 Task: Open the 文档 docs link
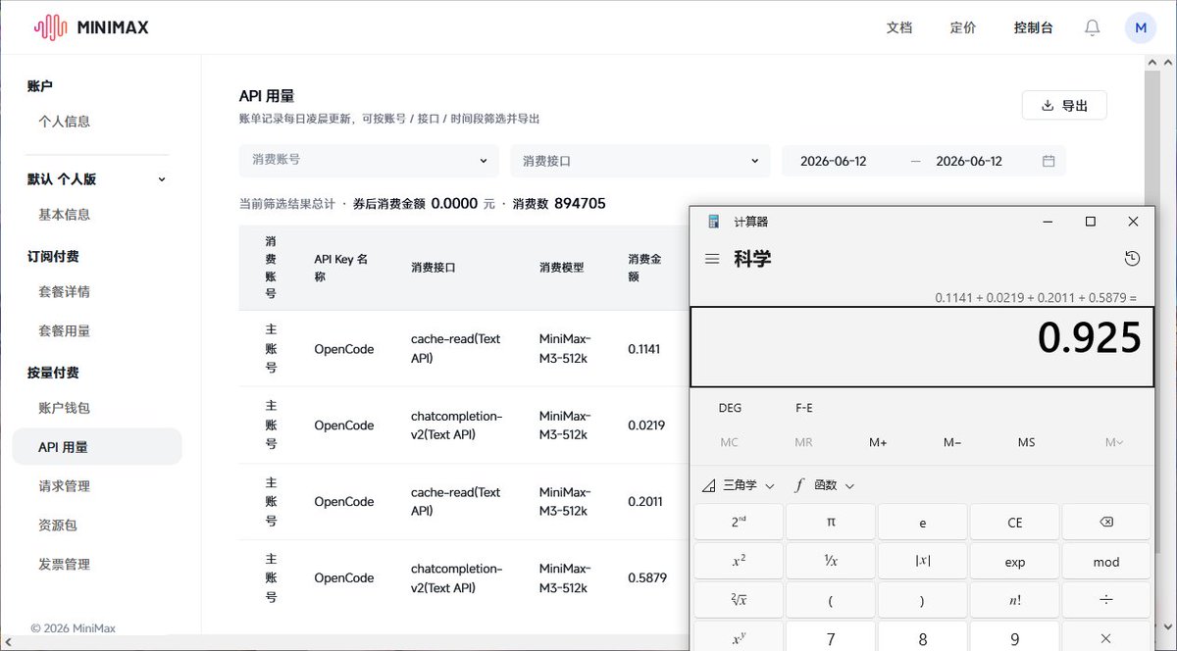pos(899,28)
